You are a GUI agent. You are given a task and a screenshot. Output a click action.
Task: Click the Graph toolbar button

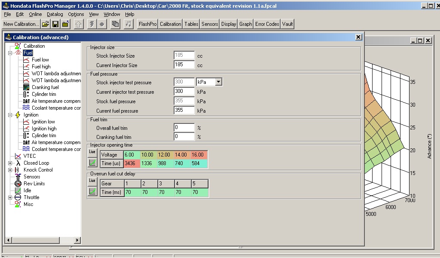[245, 24]
